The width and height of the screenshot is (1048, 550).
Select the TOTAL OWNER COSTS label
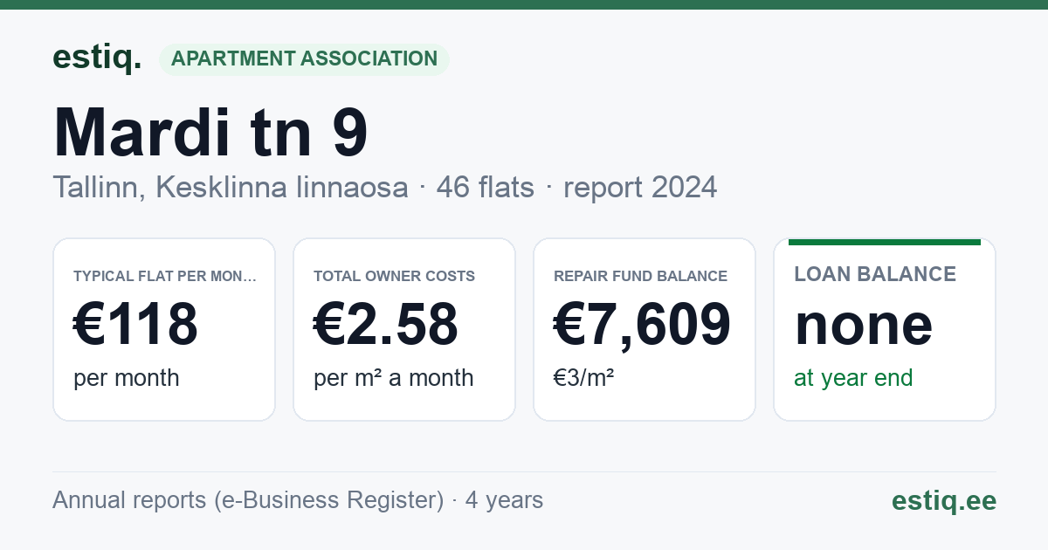(x=394, y=276)
